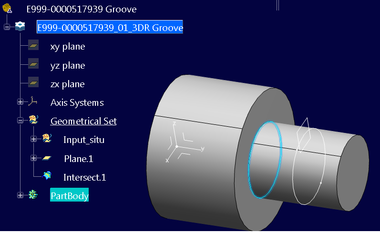
Task: Click the Intersect.1 feature icon
Action: pyautogui.click(x=47, y=175)
